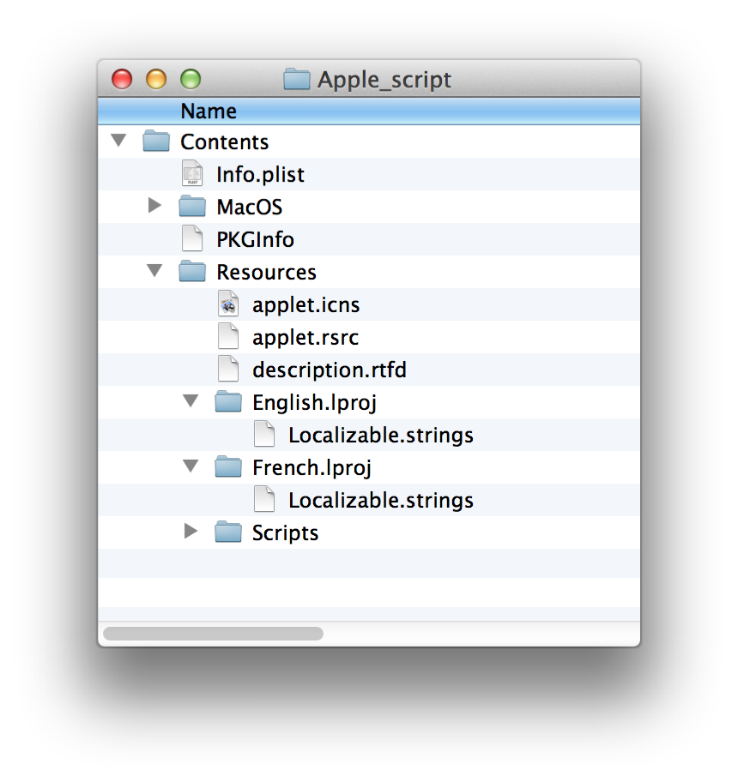Viewport: 738px width, 782px height.
Task: Click the horizontal scrollbar at window bottom
Action: point(215,634)
